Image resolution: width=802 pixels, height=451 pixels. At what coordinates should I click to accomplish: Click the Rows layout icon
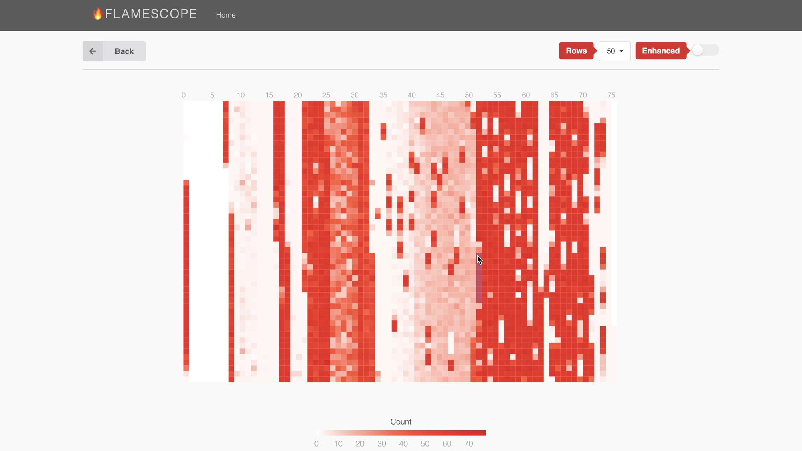click(x=577, y=51)
